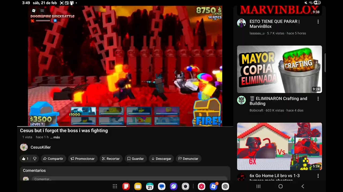Open options menu for 6x Go Home Lil bro
The image size is (343, 192).
(318, 176)
